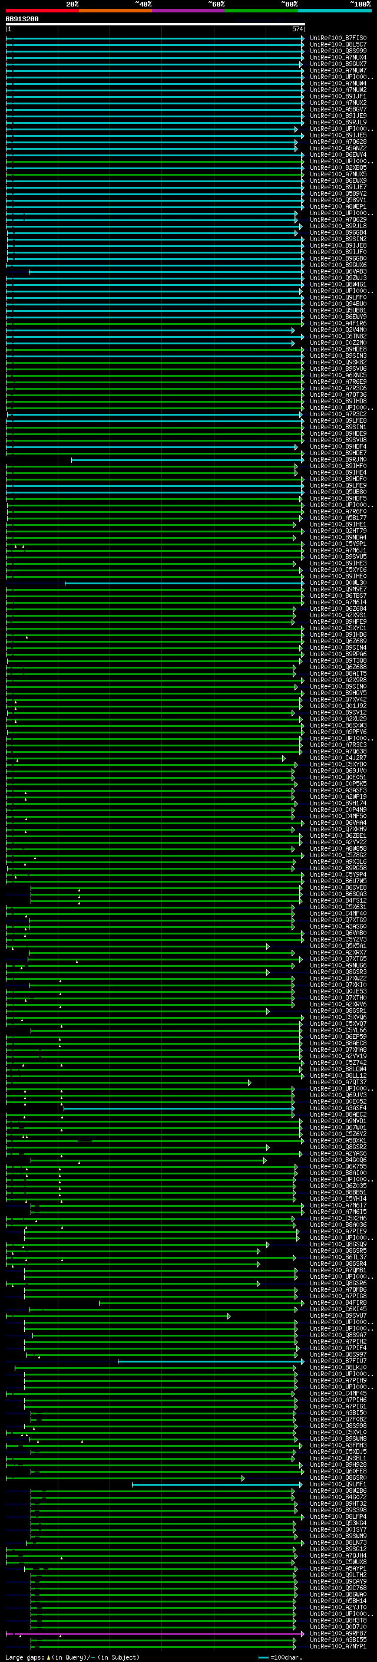Select hit label UniRef100_Q9ZWJ3
377x1662 pixels.
[338, 278]
